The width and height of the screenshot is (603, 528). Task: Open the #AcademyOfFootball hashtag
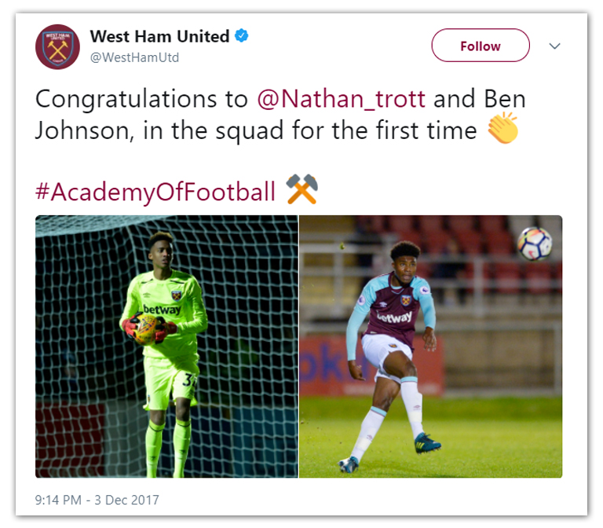point(155,191)
